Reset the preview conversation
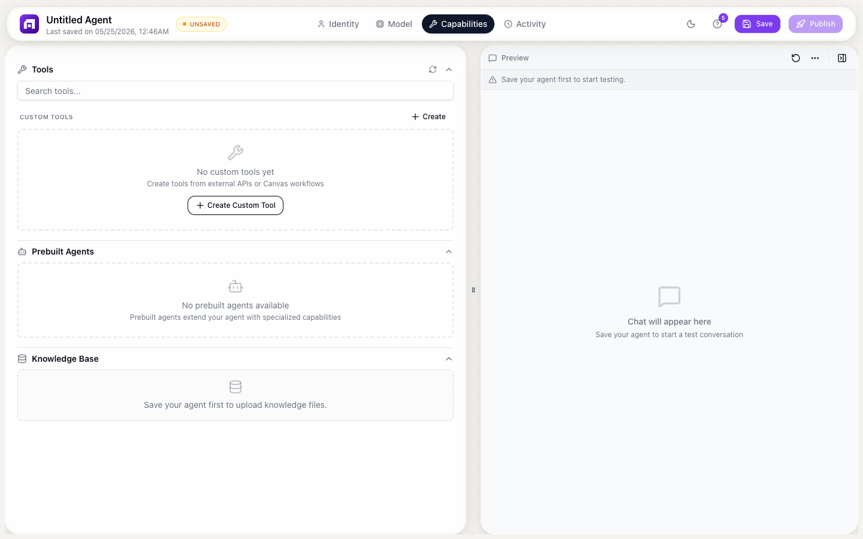 tap(796, 58)
